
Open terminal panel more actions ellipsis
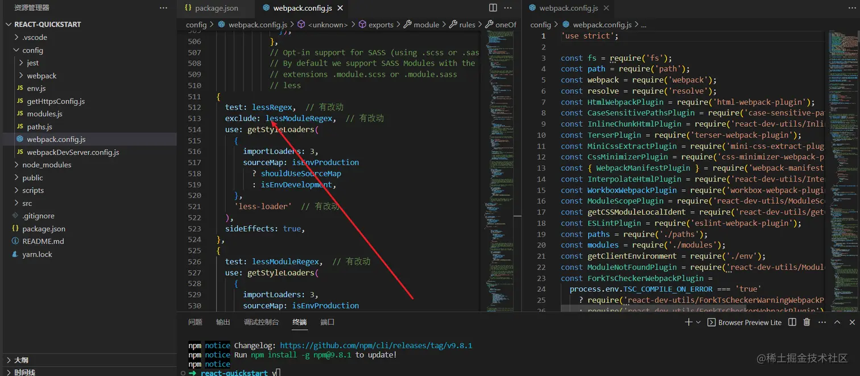pos(822,322)
